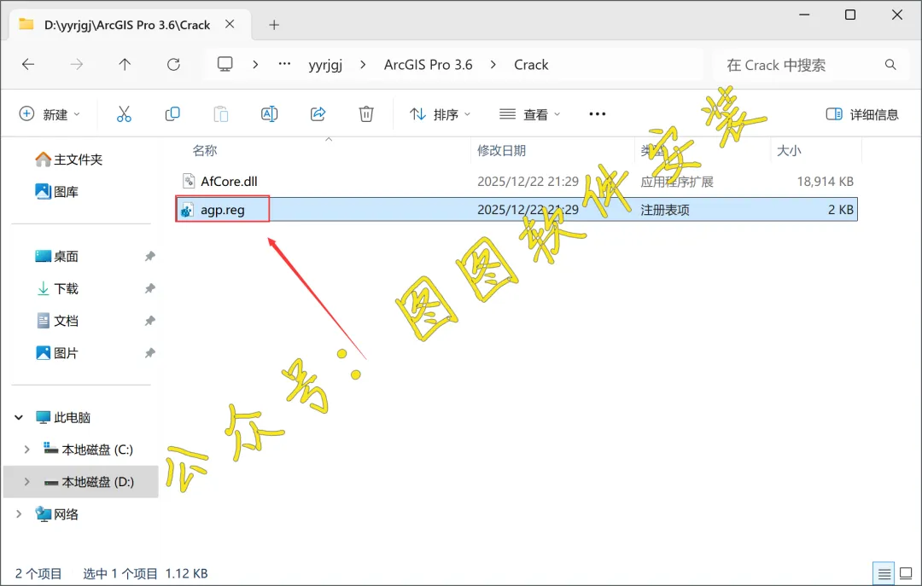Select the AfCore.dll file name
922x586 pixels.
tap(229, 181)
